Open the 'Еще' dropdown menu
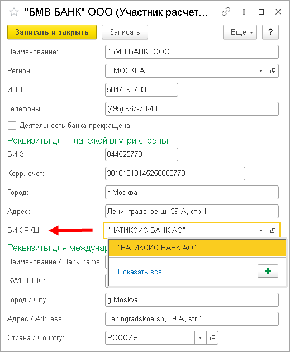Image resolution: width=290 pixels, height=352 pixels. click(x=240, y=32)
